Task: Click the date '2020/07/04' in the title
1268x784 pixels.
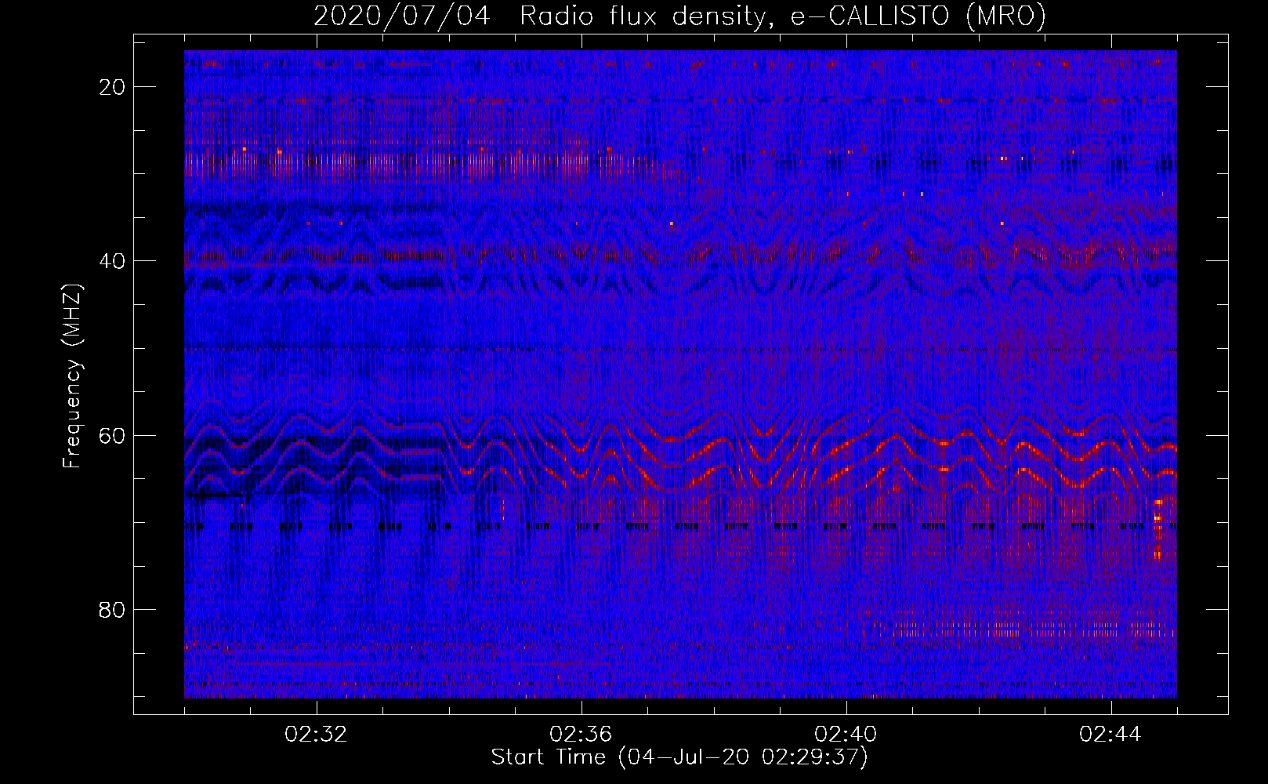Action: [402, 16]
